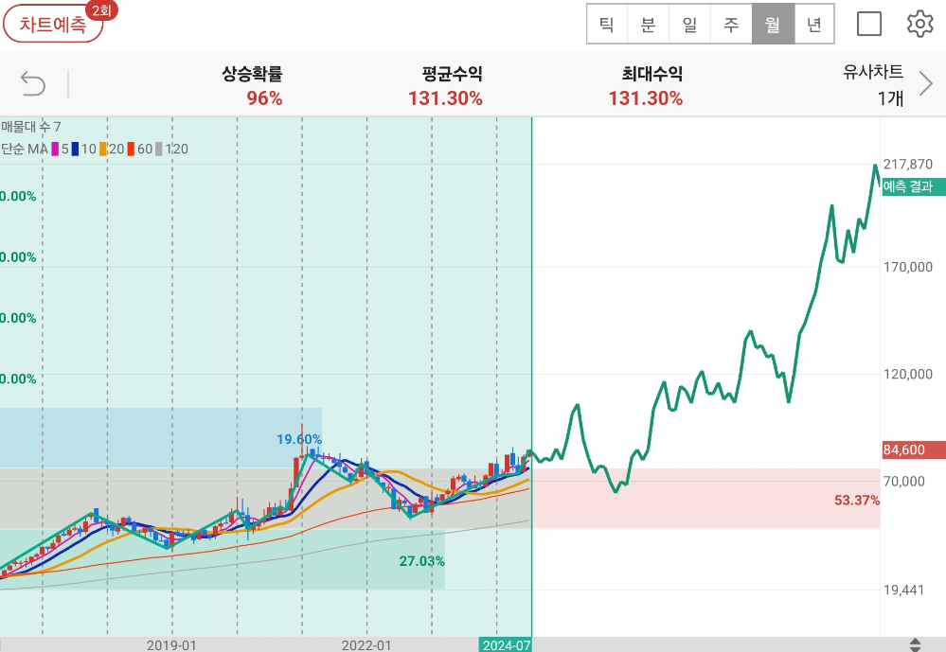Screen dimensions: 946x652
Task: Open the settings gear icon
Action: point(918,23)
